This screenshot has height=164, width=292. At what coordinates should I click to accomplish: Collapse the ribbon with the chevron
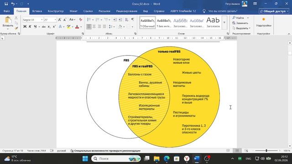(x=289, y=34)
